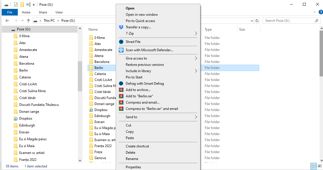The width and height of the screenshot is (323, 170).
Task: Open Explorer Help question mark icon
Action: (321, 12)
